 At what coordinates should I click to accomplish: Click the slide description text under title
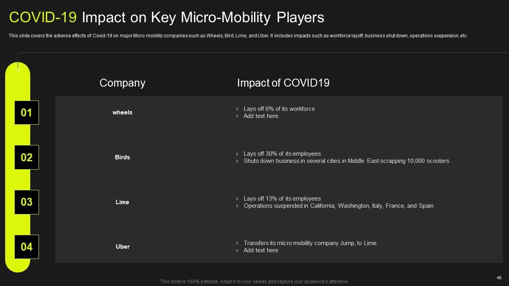click(x=238, y=36)
